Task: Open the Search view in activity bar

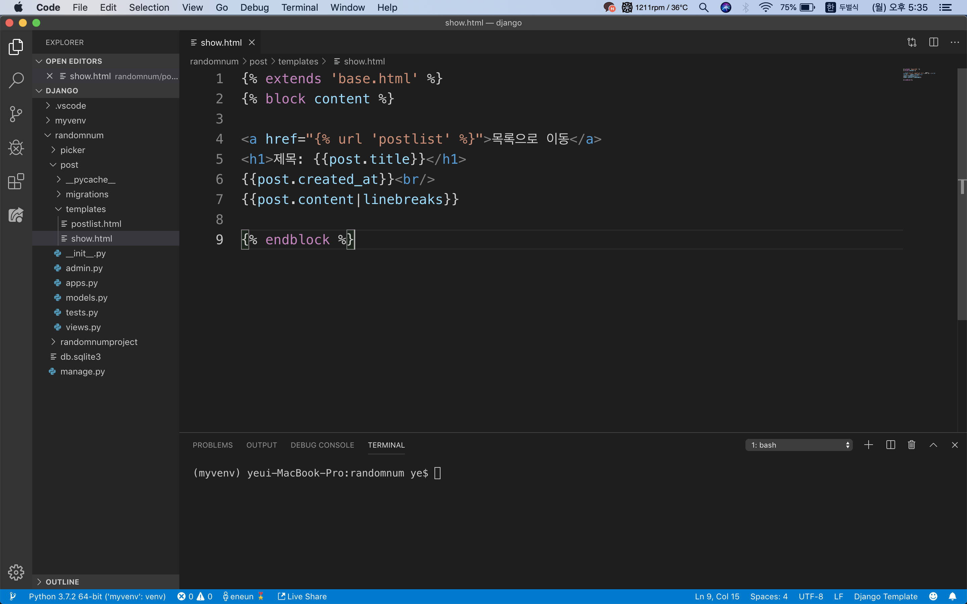Action: (16, 80)
